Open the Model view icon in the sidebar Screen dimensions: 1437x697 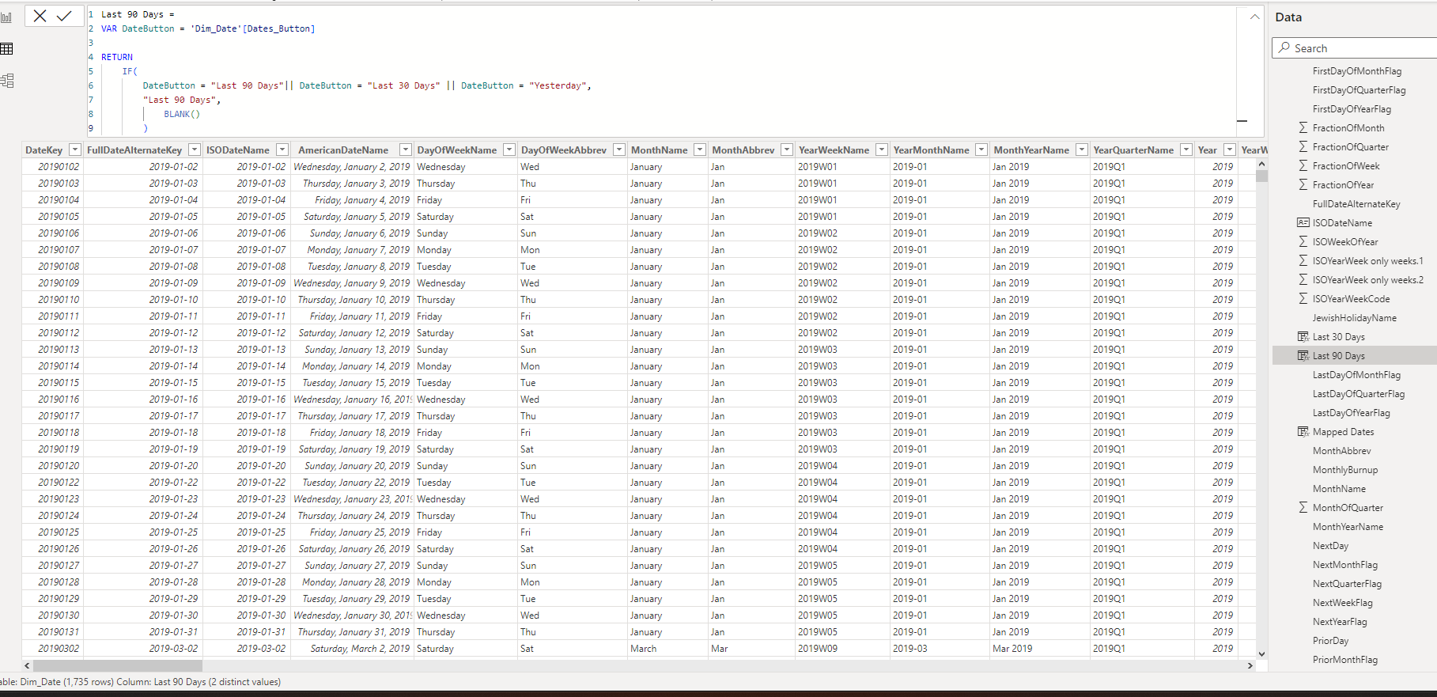click(7, 81)
